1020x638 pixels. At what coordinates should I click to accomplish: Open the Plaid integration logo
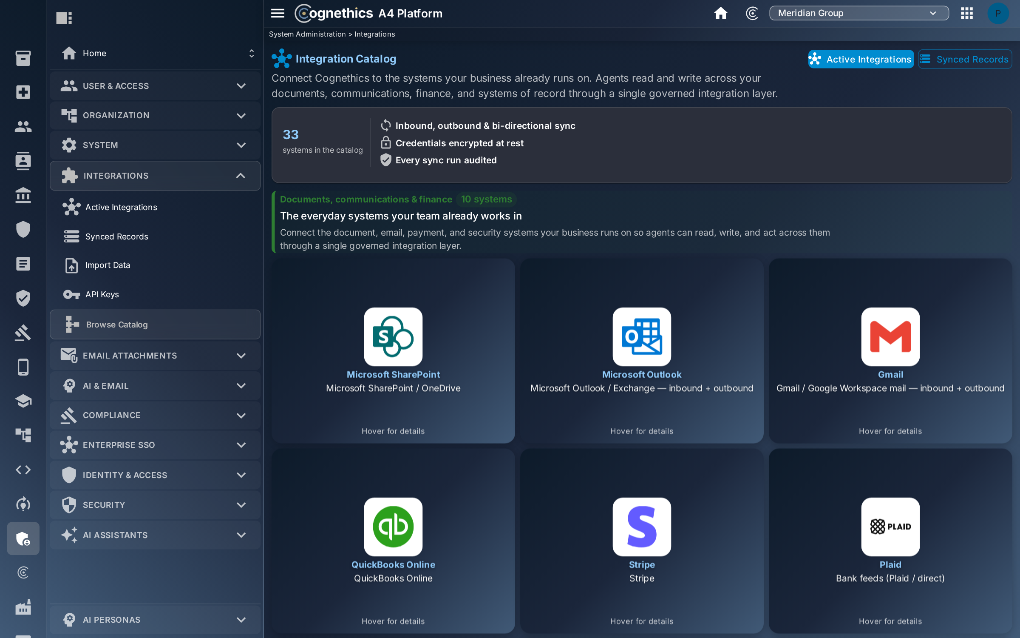click(890, 527)
